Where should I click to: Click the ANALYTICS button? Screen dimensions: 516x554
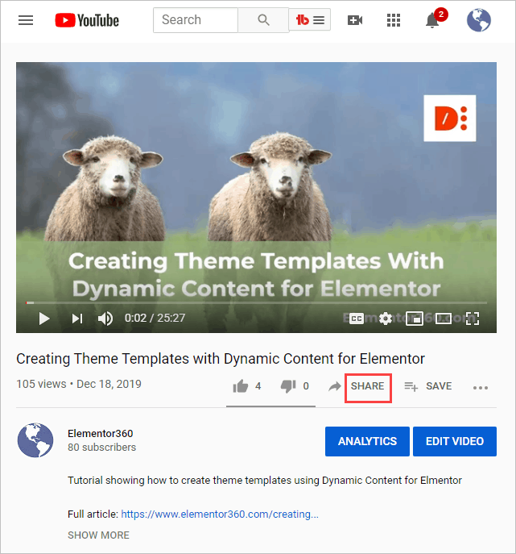tap(367, 441)
